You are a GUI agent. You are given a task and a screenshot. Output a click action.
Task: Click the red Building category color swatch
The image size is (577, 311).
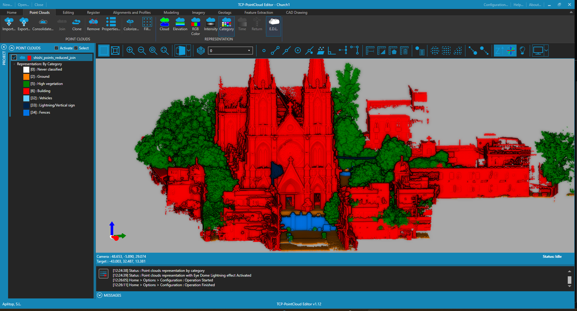[26, 91]
